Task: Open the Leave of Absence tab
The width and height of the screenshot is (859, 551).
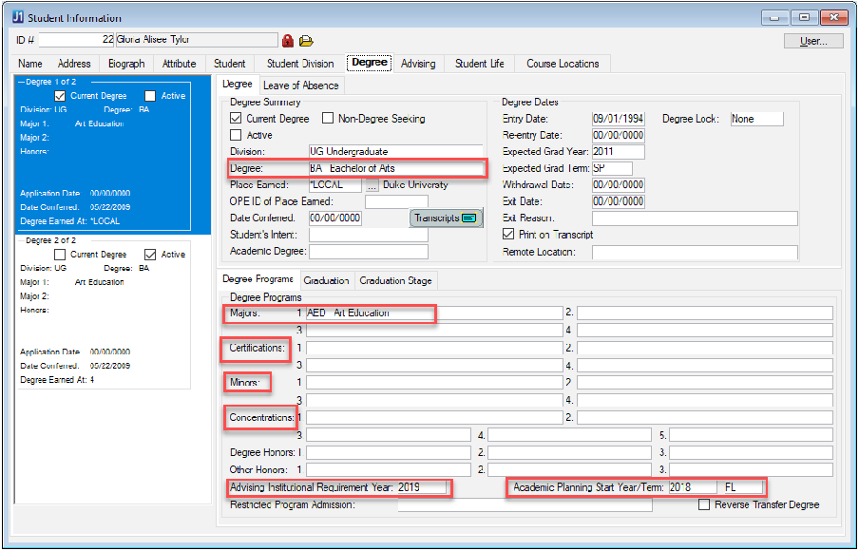Action: click(301, 85)
